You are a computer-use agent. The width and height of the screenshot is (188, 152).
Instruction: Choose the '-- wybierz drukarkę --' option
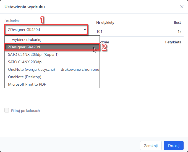pyautogui.click(x=52, y=40)
